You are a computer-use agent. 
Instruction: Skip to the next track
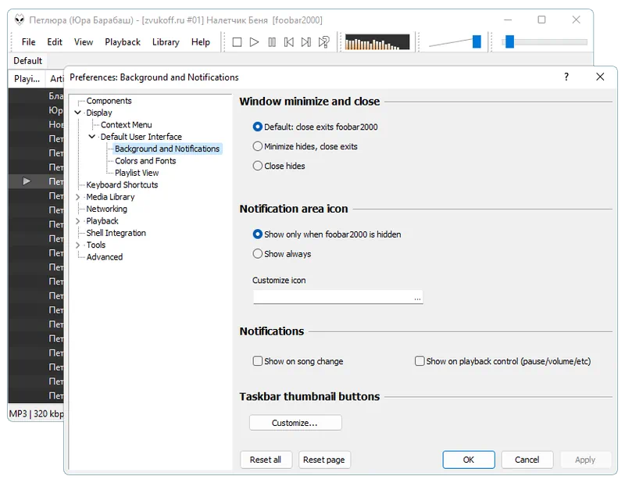pos(306,42)
